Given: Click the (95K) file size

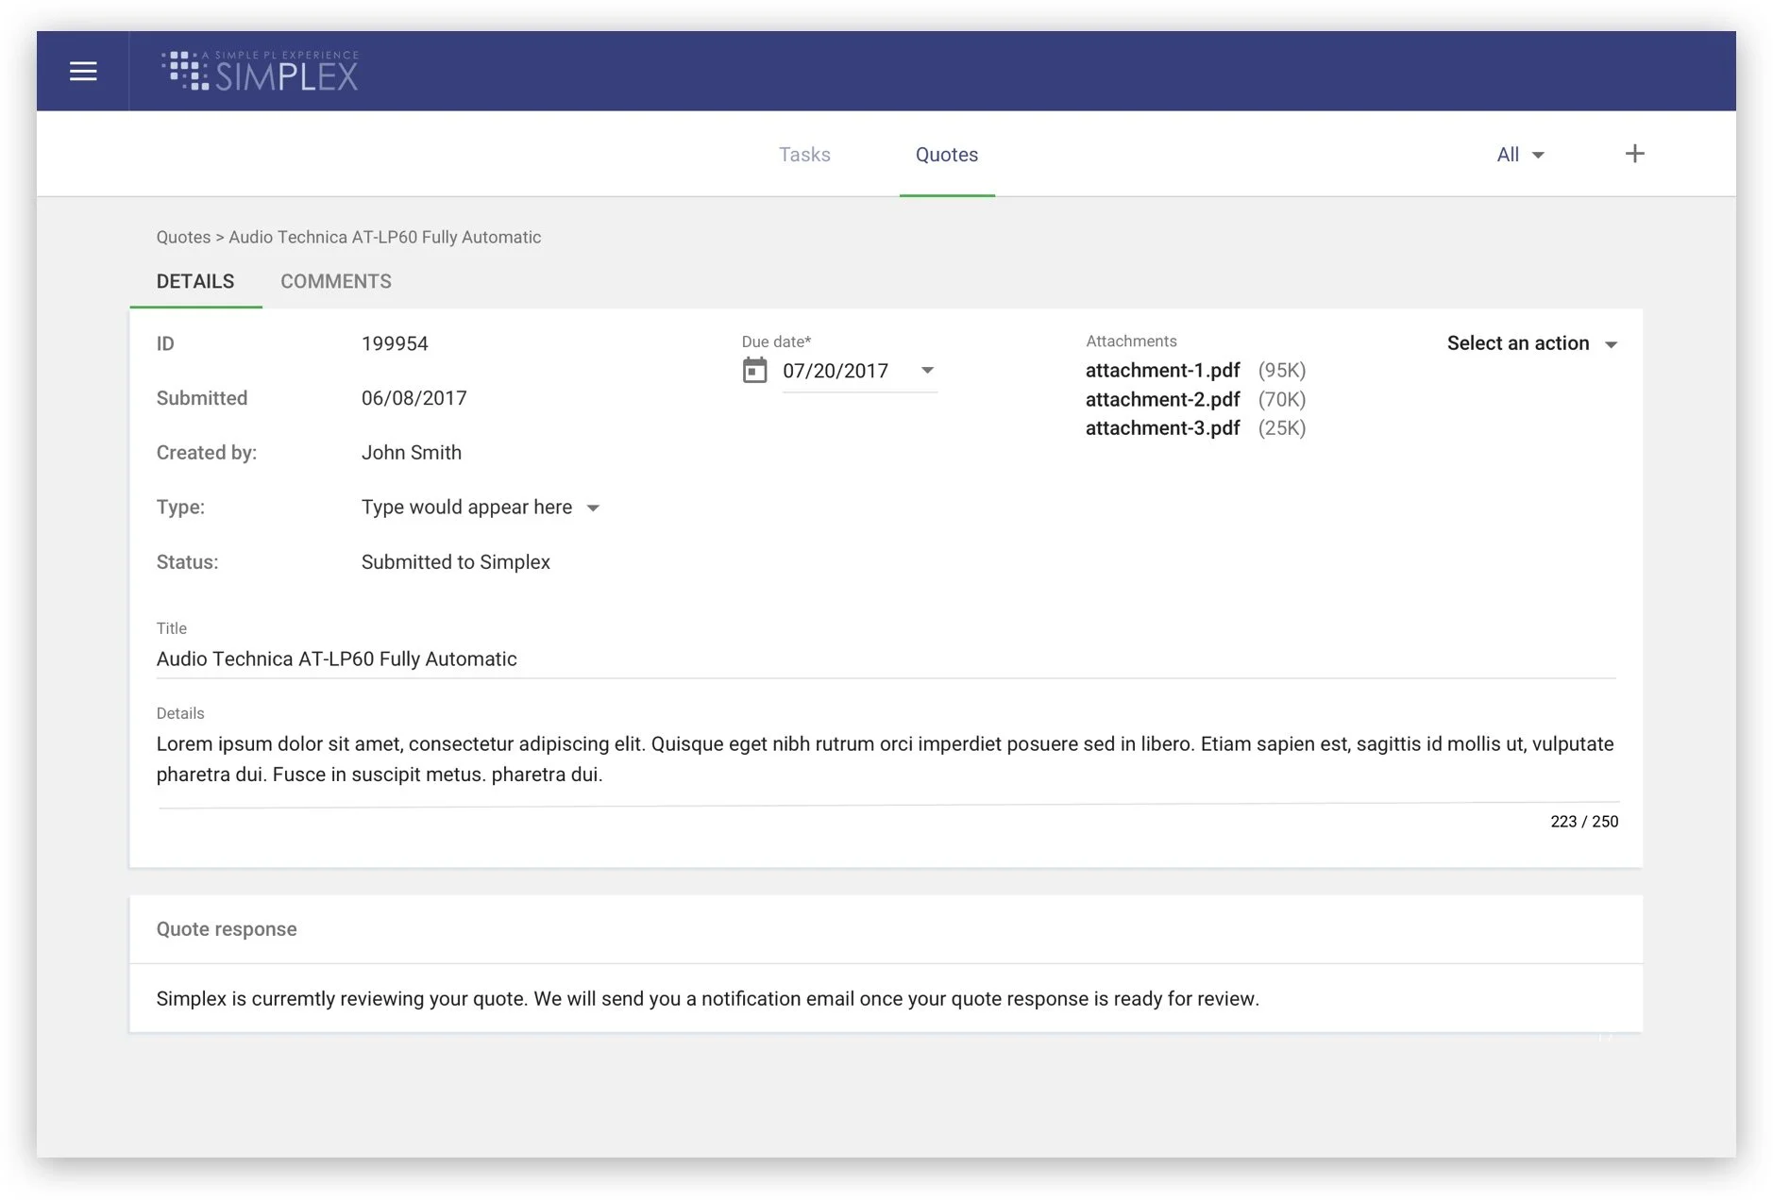Looking at the screenshot, I should pos(1281,371).
